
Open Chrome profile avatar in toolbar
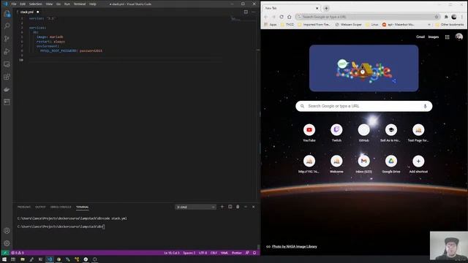(454, 17)
